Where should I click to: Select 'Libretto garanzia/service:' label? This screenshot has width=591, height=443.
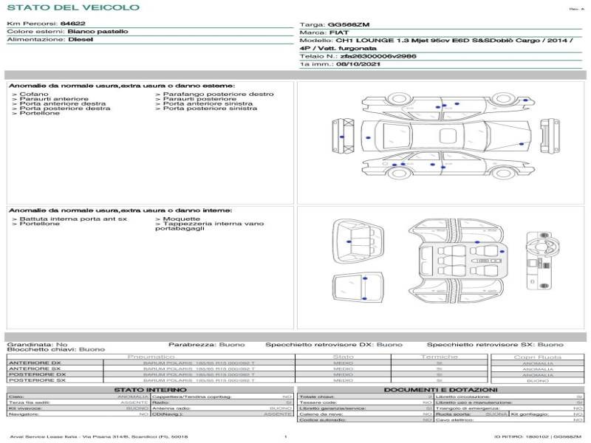332,408
